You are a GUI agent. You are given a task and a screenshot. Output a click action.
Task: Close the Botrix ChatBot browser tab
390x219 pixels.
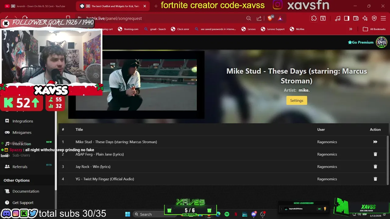pyautogui.click(x=145, y=6)
